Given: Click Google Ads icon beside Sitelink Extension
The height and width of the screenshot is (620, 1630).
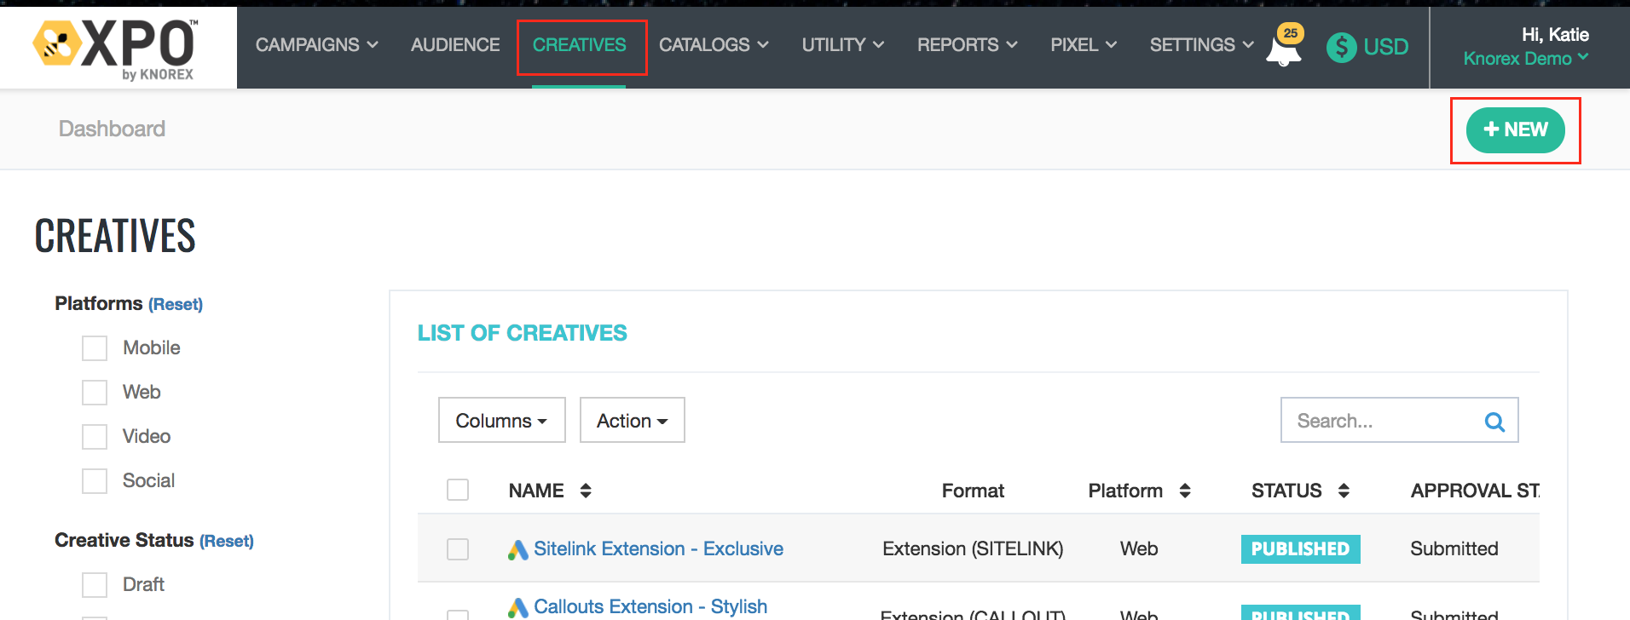Looking at the screenshot, I should coord(517,550).
